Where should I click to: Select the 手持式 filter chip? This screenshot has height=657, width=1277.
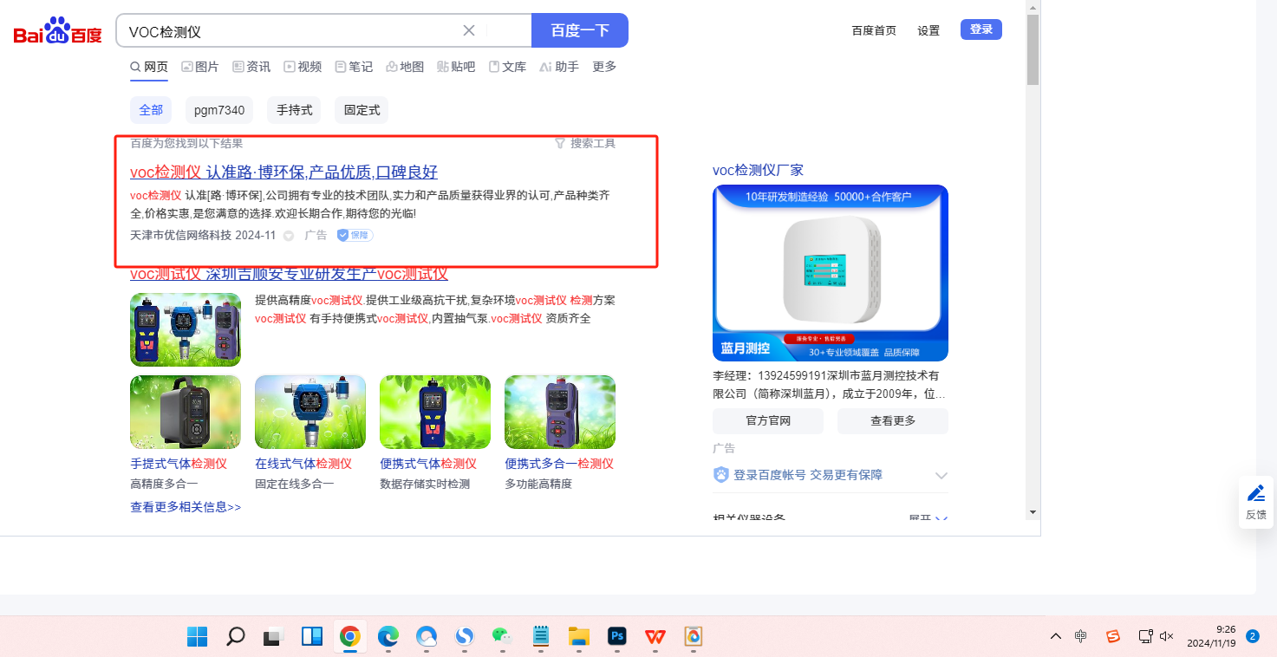point(294,110)
